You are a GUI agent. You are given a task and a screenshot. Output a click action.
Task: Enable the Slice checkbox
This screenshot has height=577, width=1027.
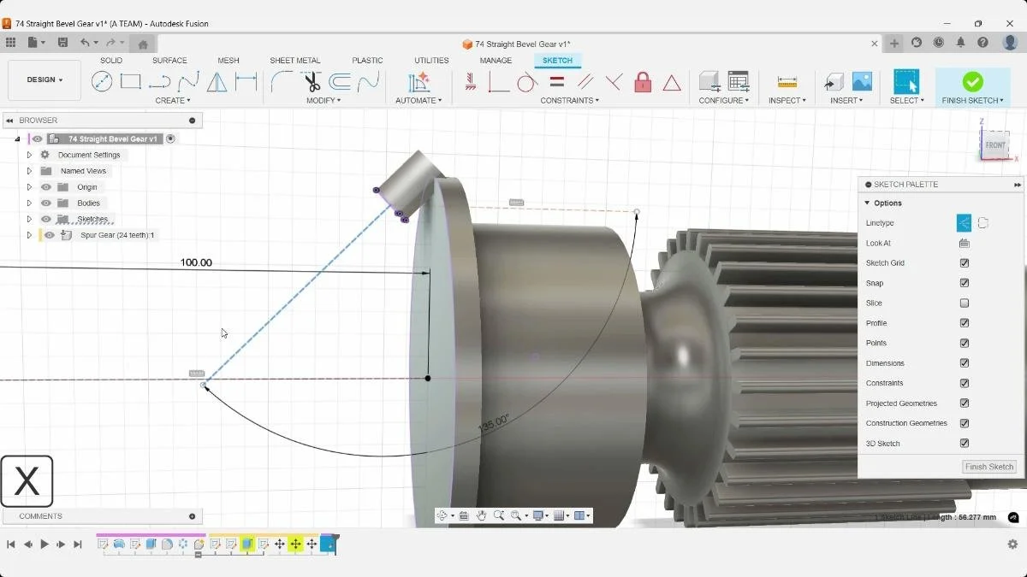coord(965,303)
